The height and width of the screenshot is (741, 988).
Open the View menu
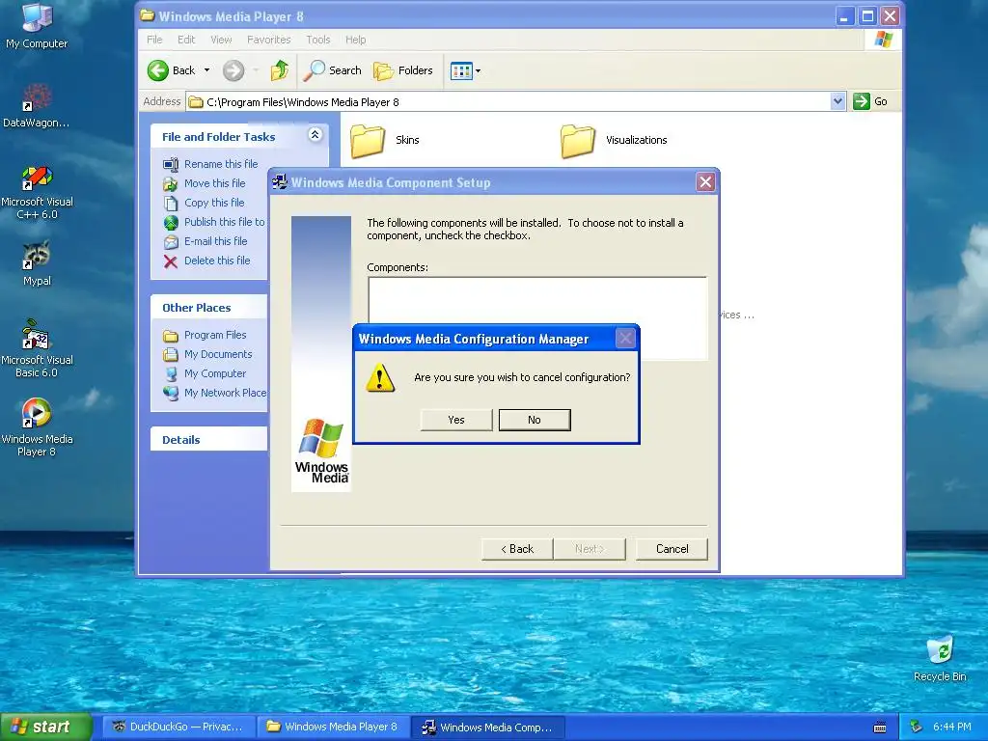[221, 40]
